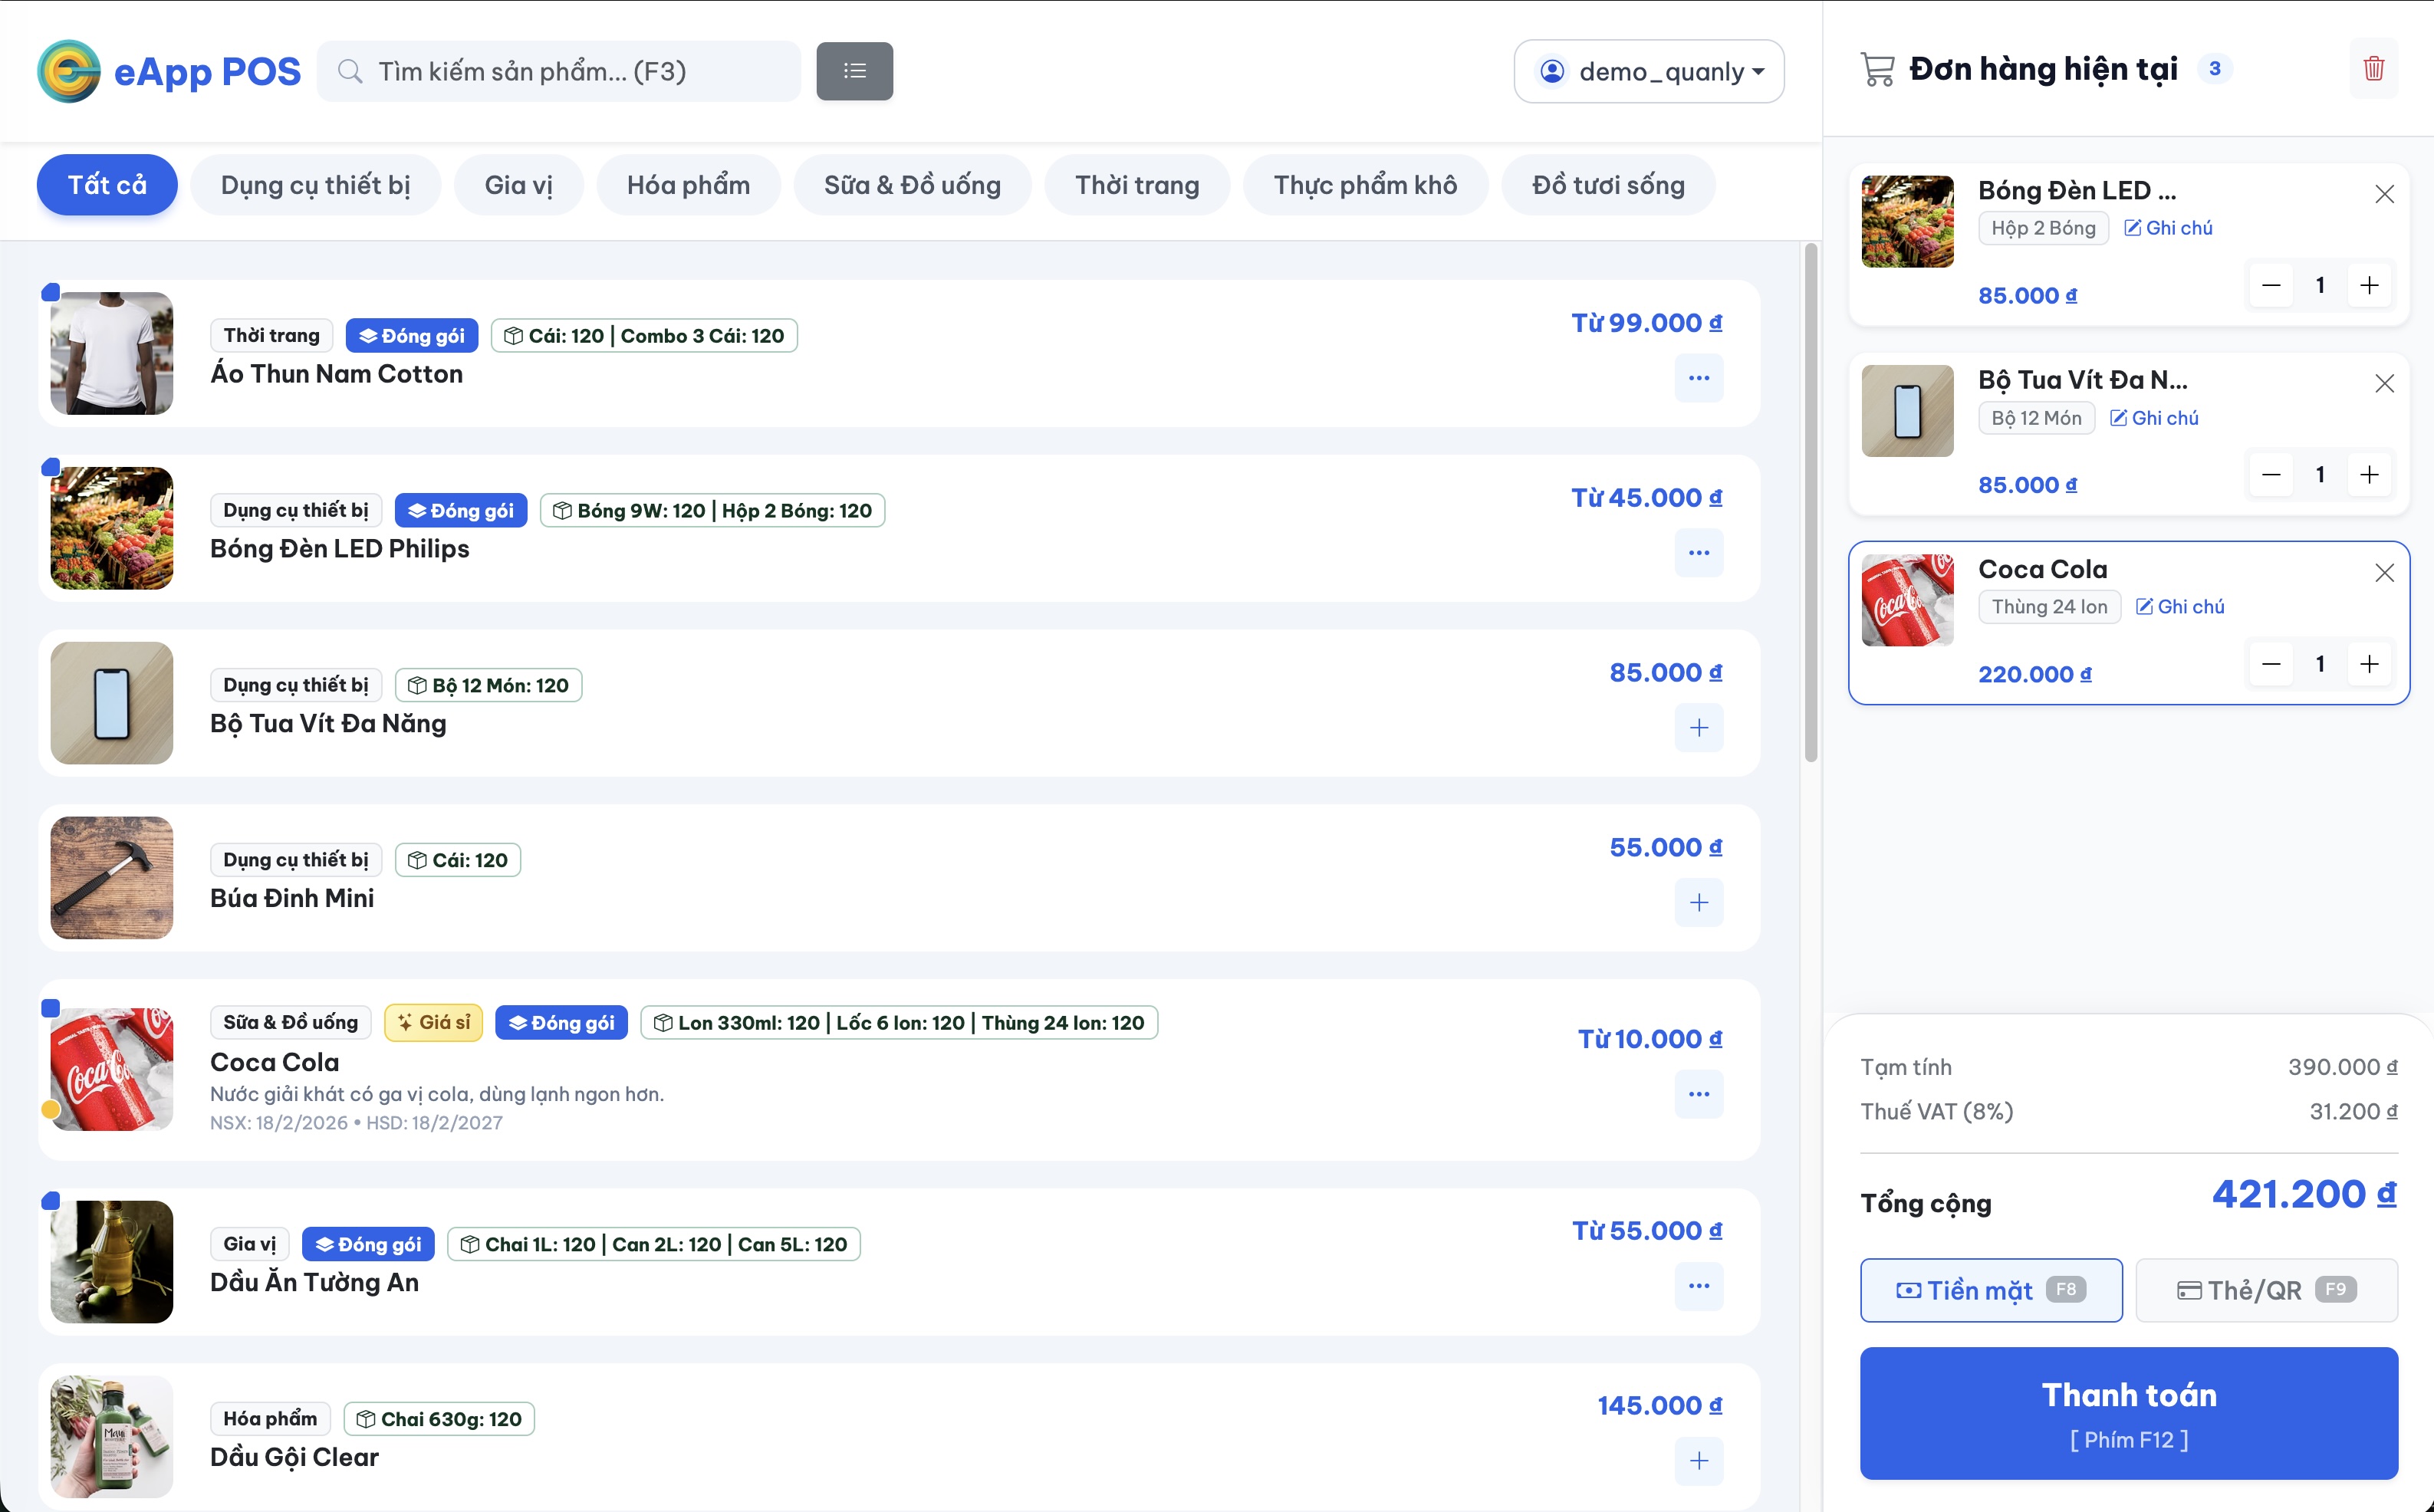This screenshot has width=2434, height=1512.
Task: Click the Bộ 12 Món unit tag in cart
Action: point(2036,418)
